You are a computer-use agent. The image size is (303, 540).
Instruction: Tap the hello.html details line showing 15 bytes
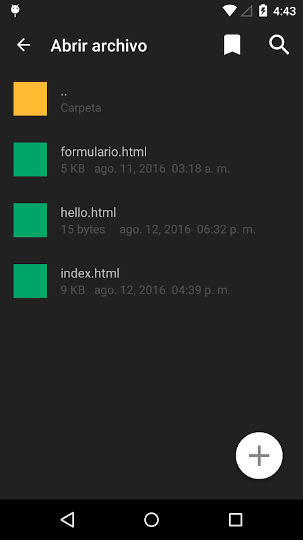click(x=158, y=230)
